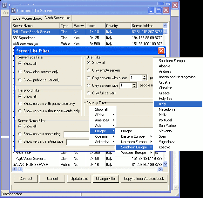Select Show all in Server Name Filter
Viewport: 203px width, 198px height.
pos(27,126)
